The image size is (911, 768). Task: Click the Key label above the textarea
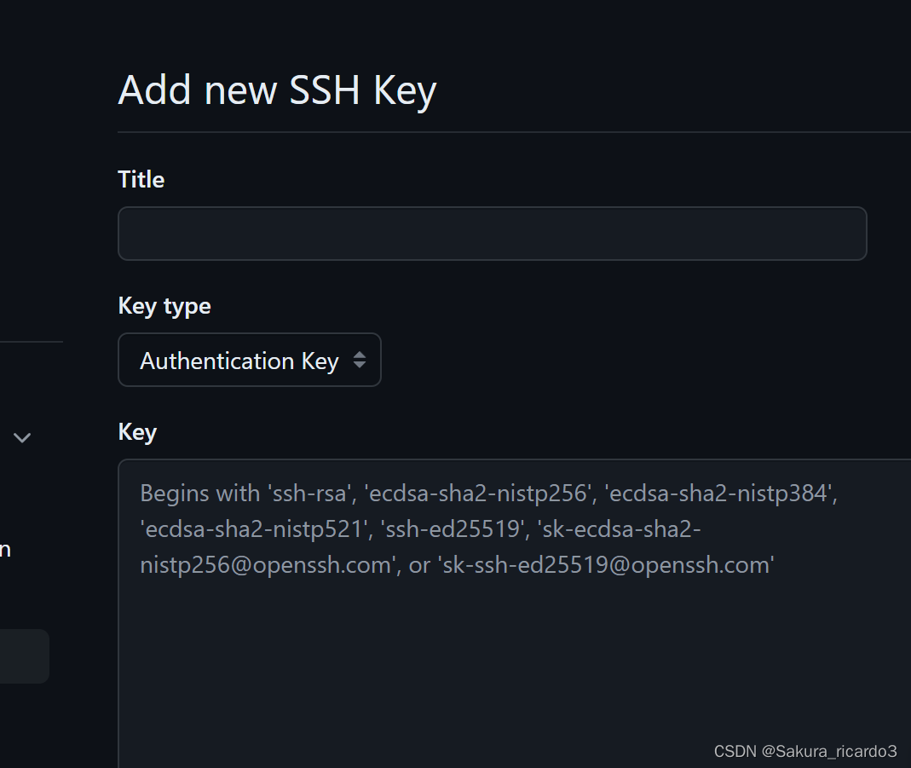(136, 431)
